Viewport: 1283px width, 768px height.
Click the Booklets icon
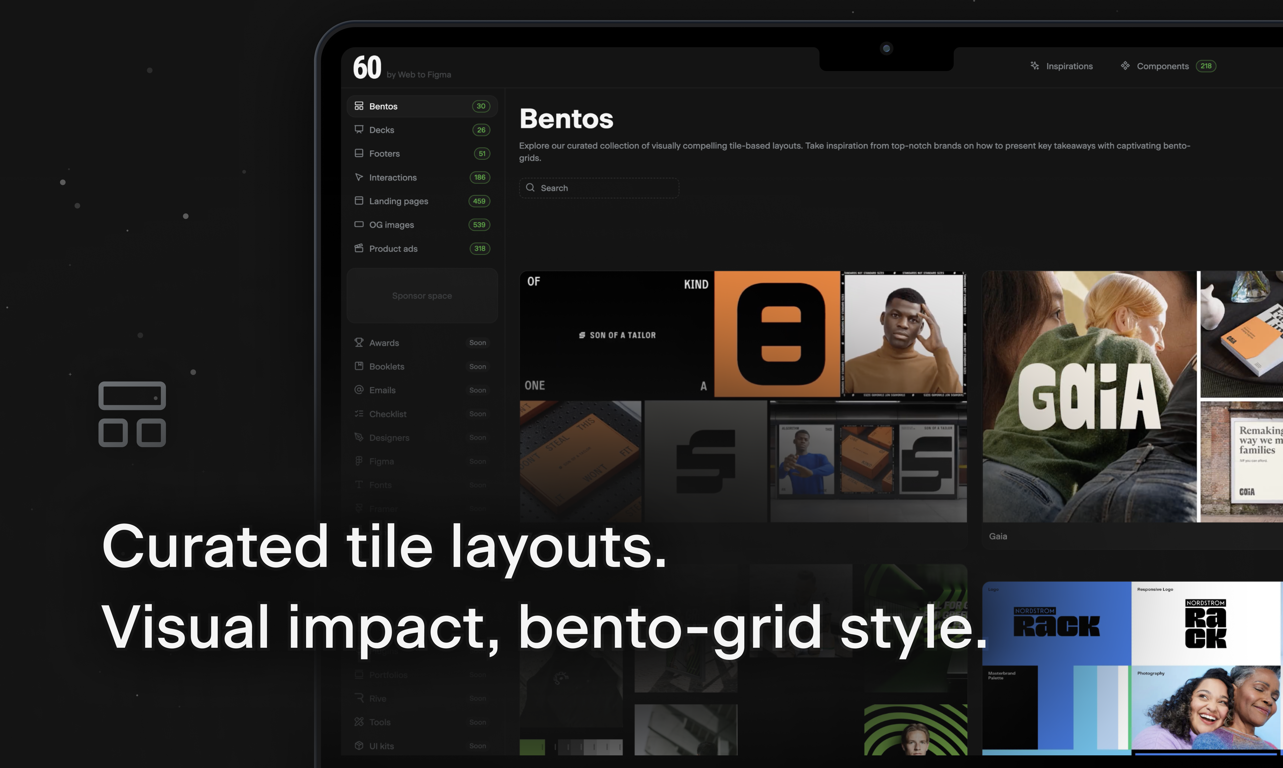click(x=359, y=366)
